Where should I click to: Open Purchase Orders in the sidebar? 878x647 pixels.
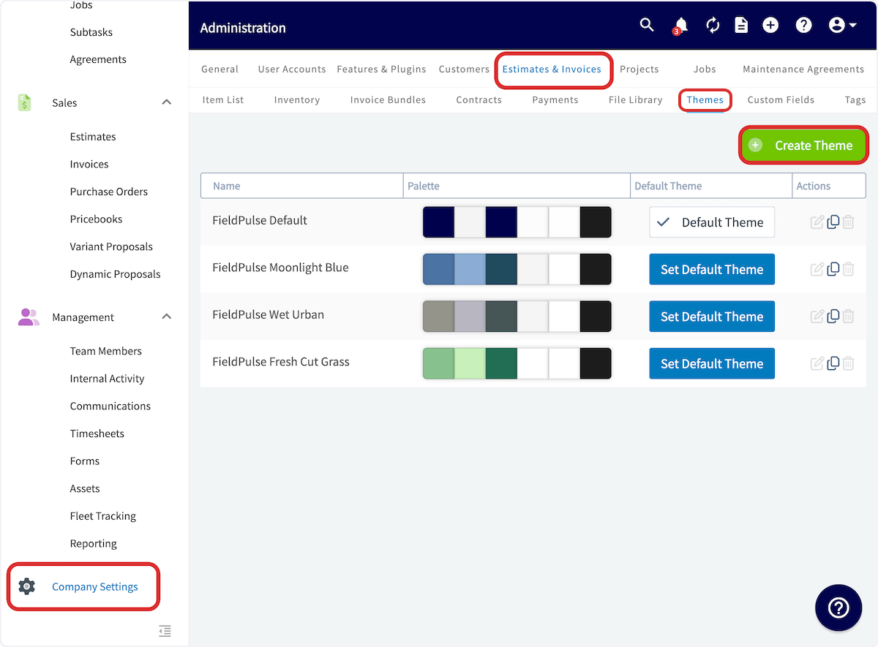[x=109, y=192]
